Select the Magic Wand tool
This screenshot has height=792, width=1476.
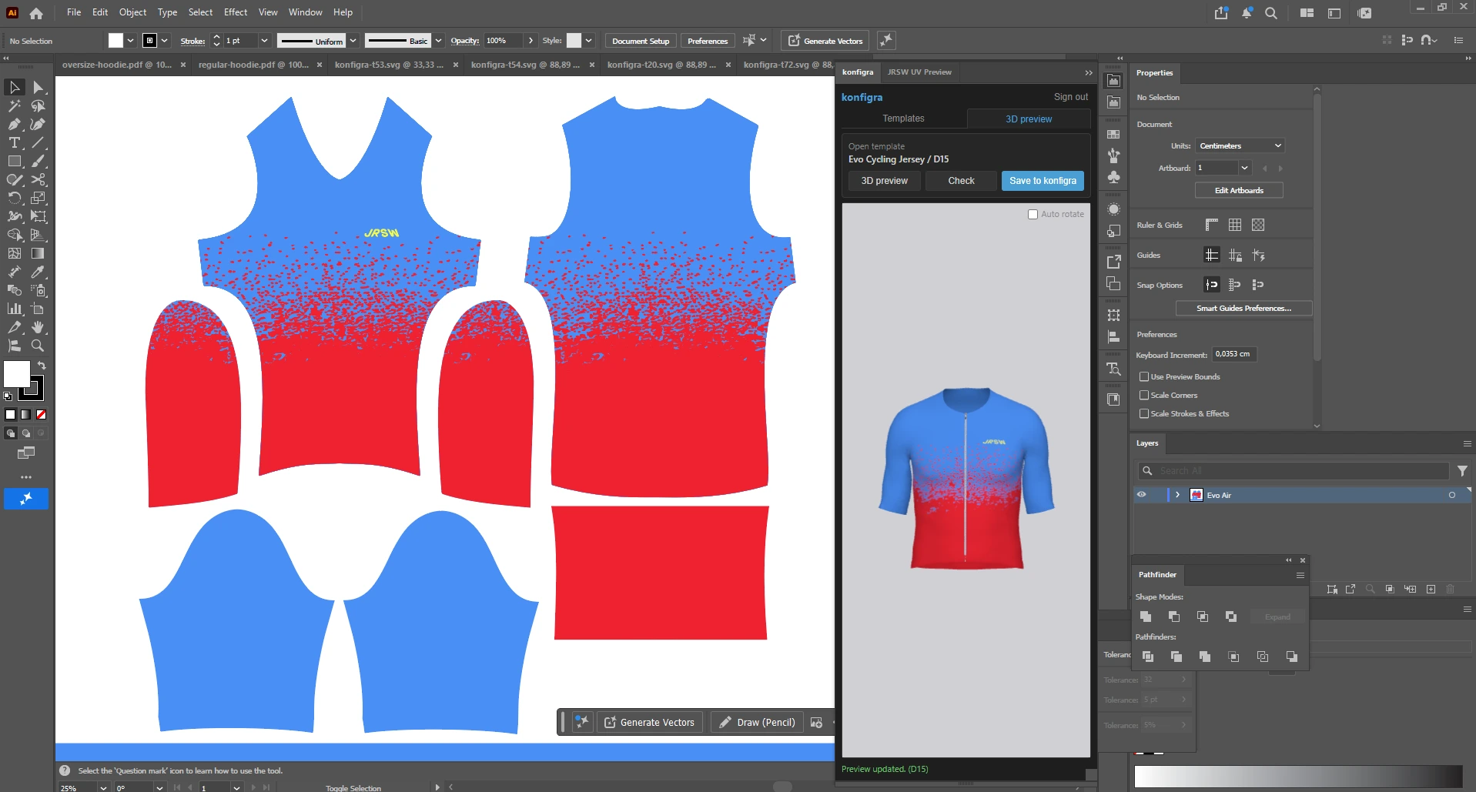coord(14,105)
